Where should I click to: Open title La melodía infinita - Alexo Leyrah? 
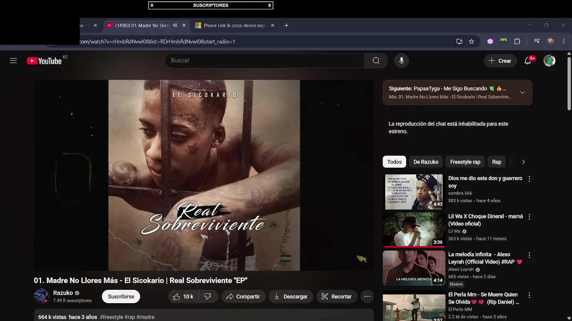[x=485, y=258]
